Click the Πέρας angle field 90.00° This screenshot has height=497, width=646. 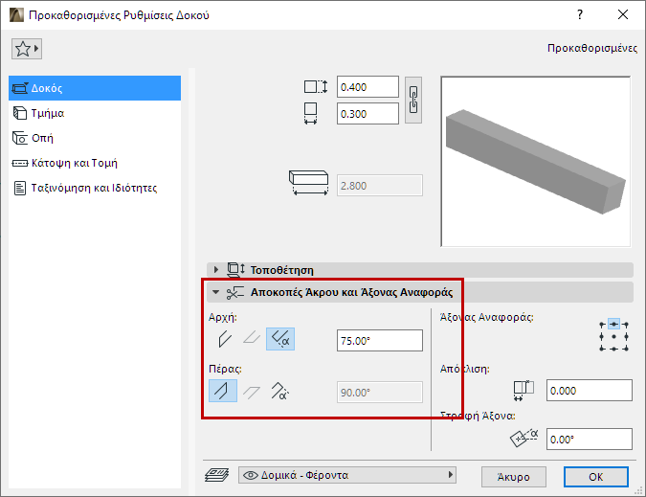(x=379, y=392)
